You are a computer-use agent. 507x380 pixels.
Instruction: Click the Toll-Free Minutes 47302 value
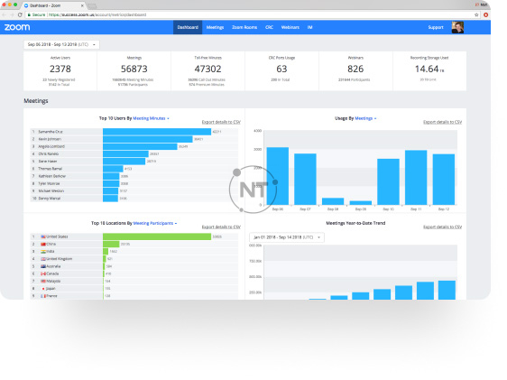pos(207,69)
